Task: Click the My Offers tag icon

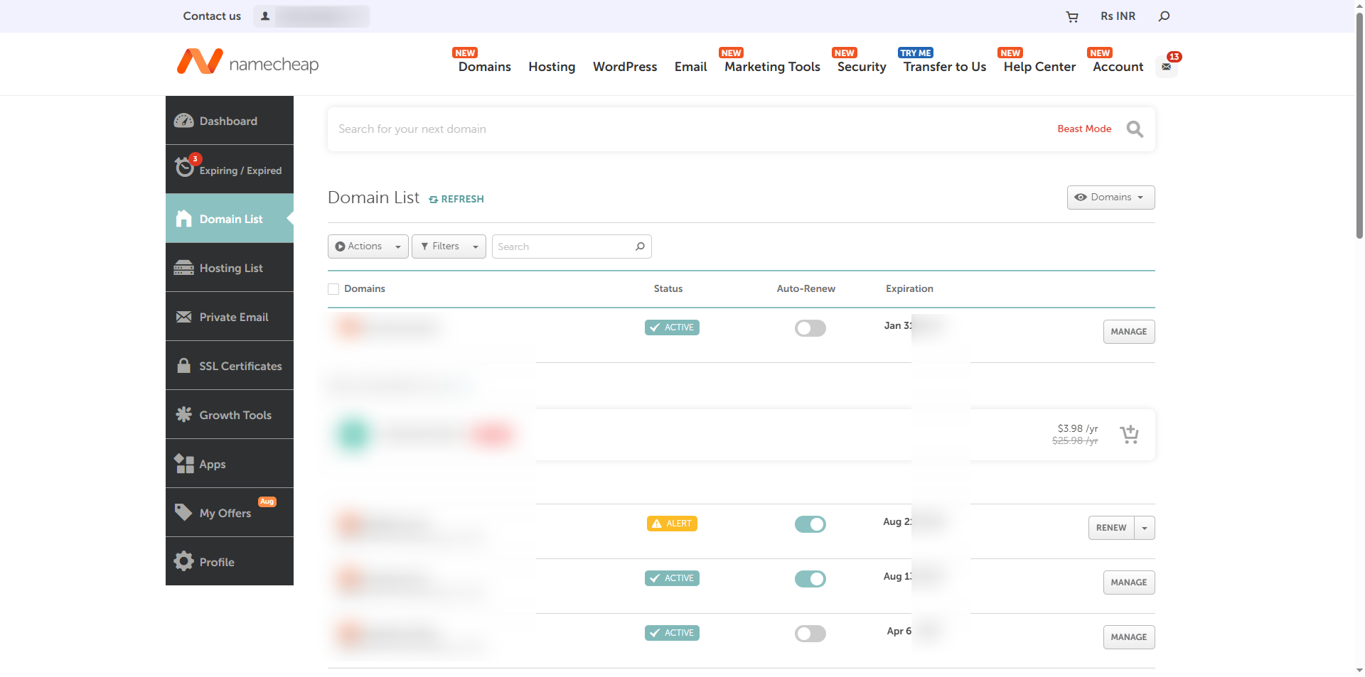Action: click(184, 512)
